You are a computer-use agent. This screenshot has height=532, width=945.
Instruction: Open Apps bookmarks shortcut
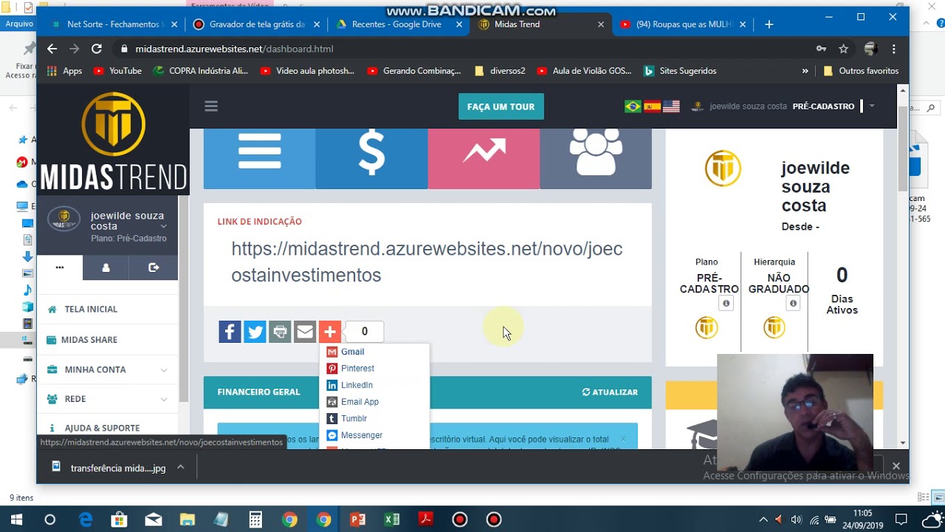tap(64, 71)
